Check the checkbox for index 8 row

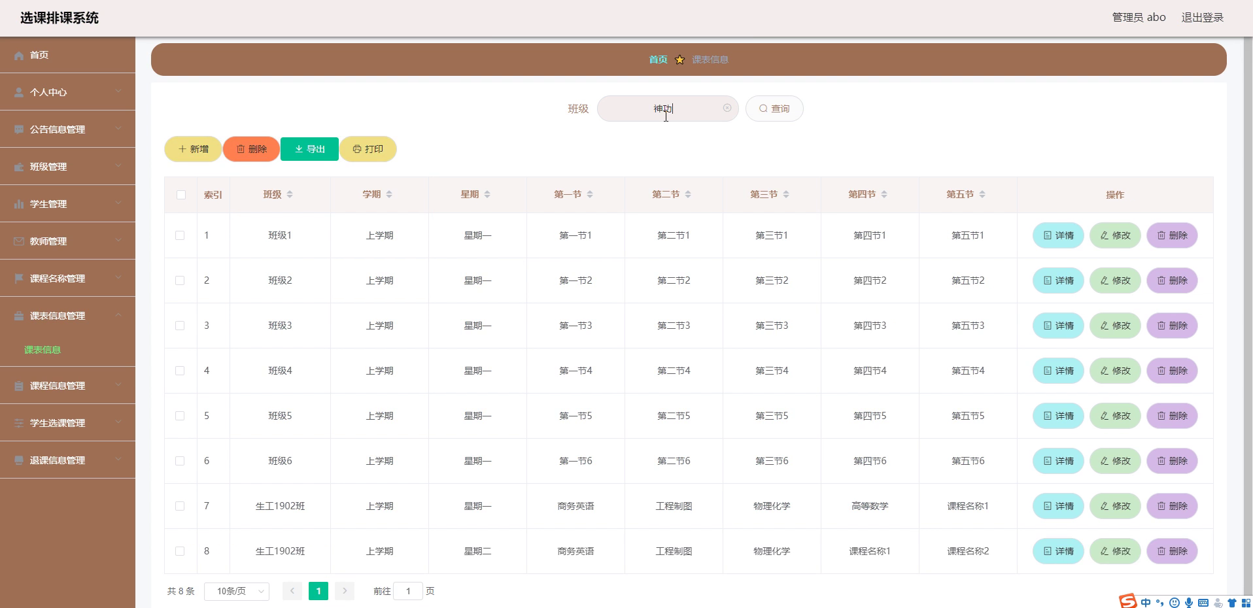(x=180, y=551)
